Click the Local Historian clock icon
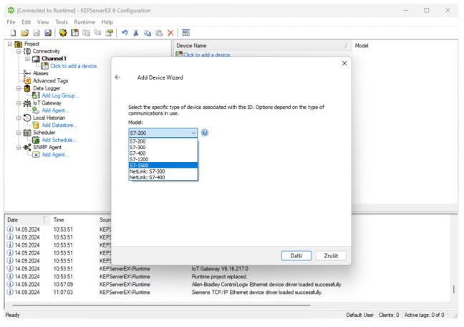The height and width of the screenshot is (327, 464). (x=27, y=118)
